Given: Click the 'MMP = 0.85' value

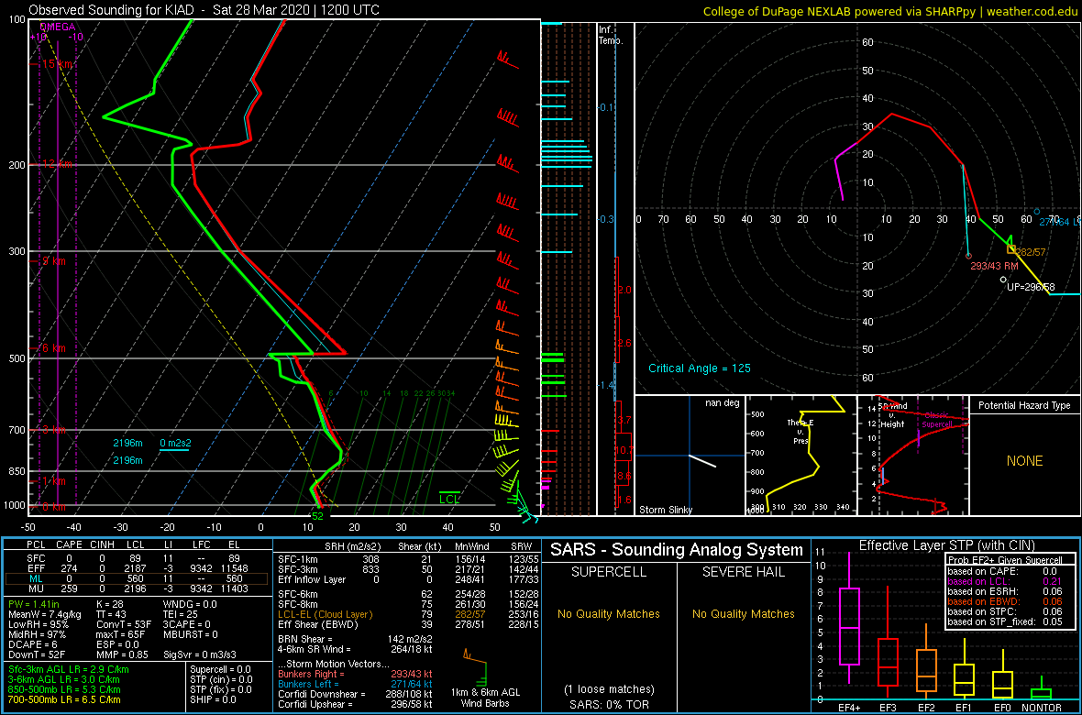Looking at the screenshot, I should (123, 654).
